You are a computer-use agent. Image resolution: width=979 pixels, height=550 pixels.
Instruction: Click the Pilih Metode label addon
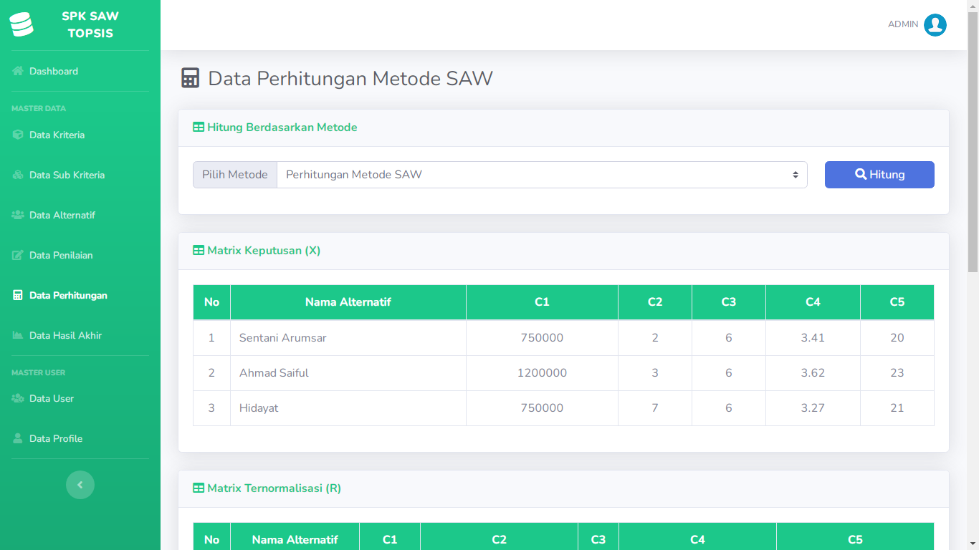[235, 175]
